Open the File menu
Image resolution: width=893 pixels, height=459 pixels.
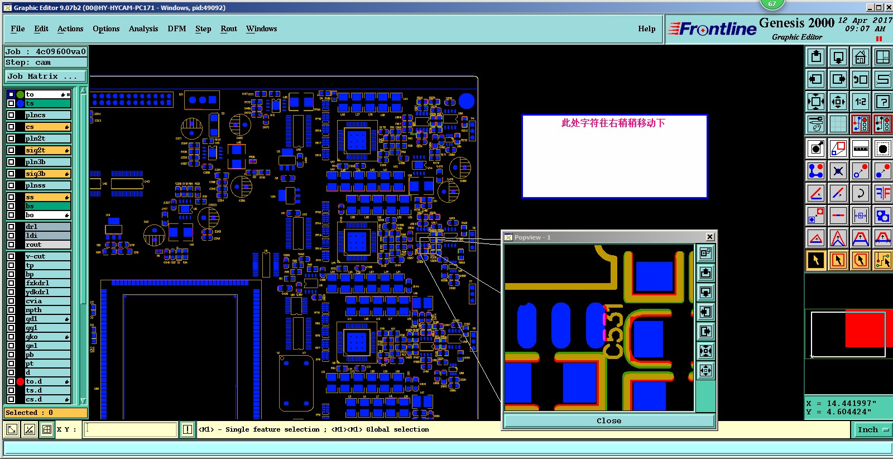click(18, 29)
